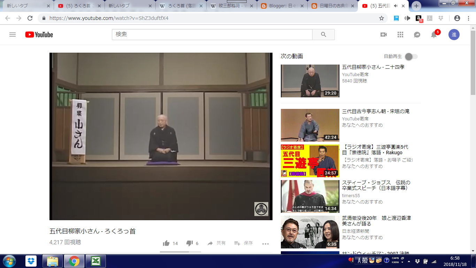The height and width of the screenshot is (268, 476).
Task: Switch to the Blogger: 日々 tab
Action: tap(282, 6)
